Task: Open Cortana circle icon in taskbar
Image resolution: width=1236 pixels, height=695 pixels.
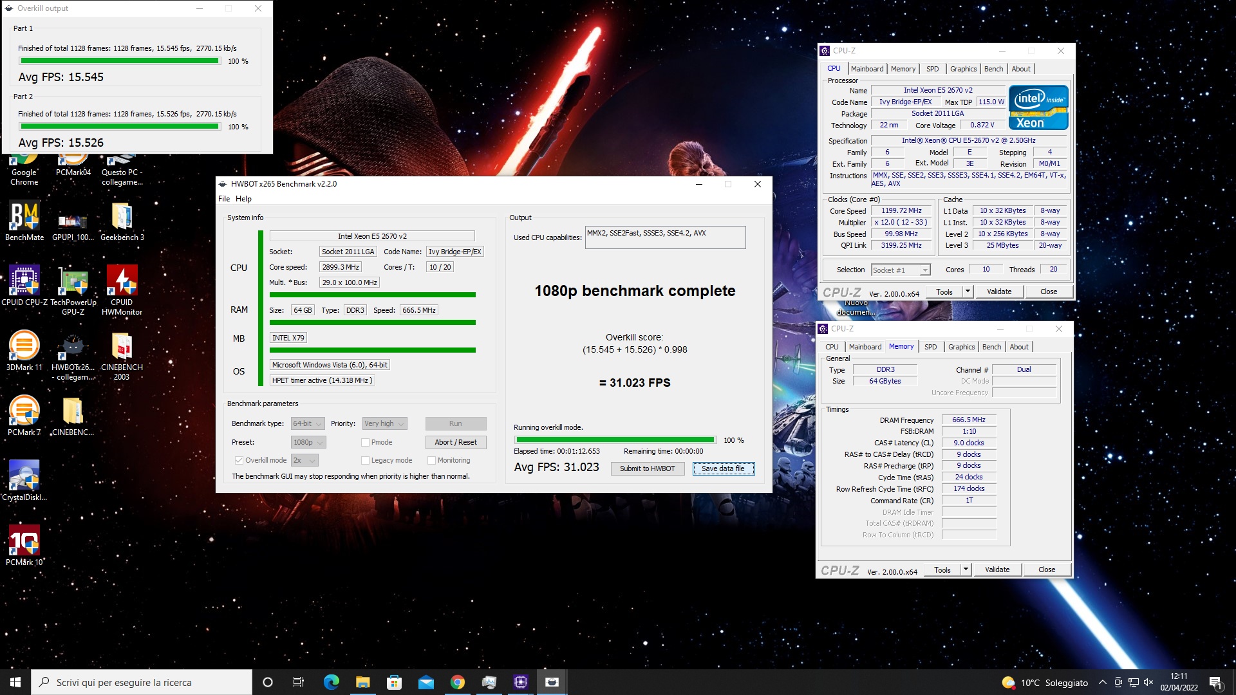Action: [x=268, y=682]
